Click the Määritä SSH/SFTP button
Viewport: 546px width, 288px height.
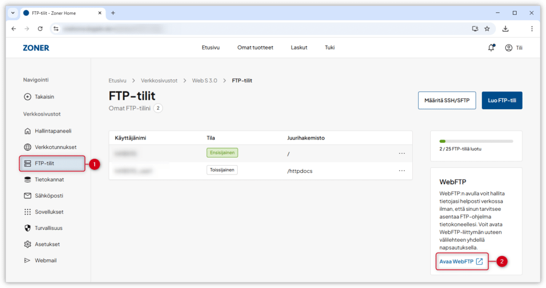click(446, 100)
